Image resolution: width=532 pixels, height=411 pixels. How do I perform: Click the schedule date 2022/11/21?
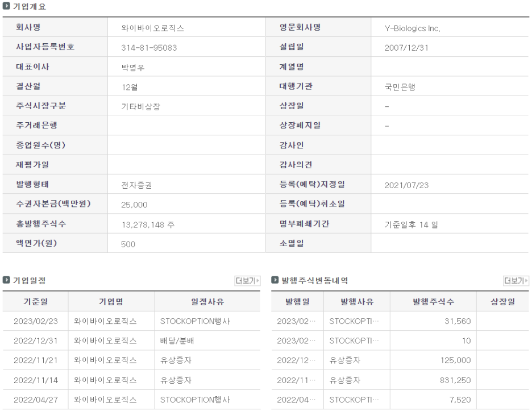pos(36,360)
